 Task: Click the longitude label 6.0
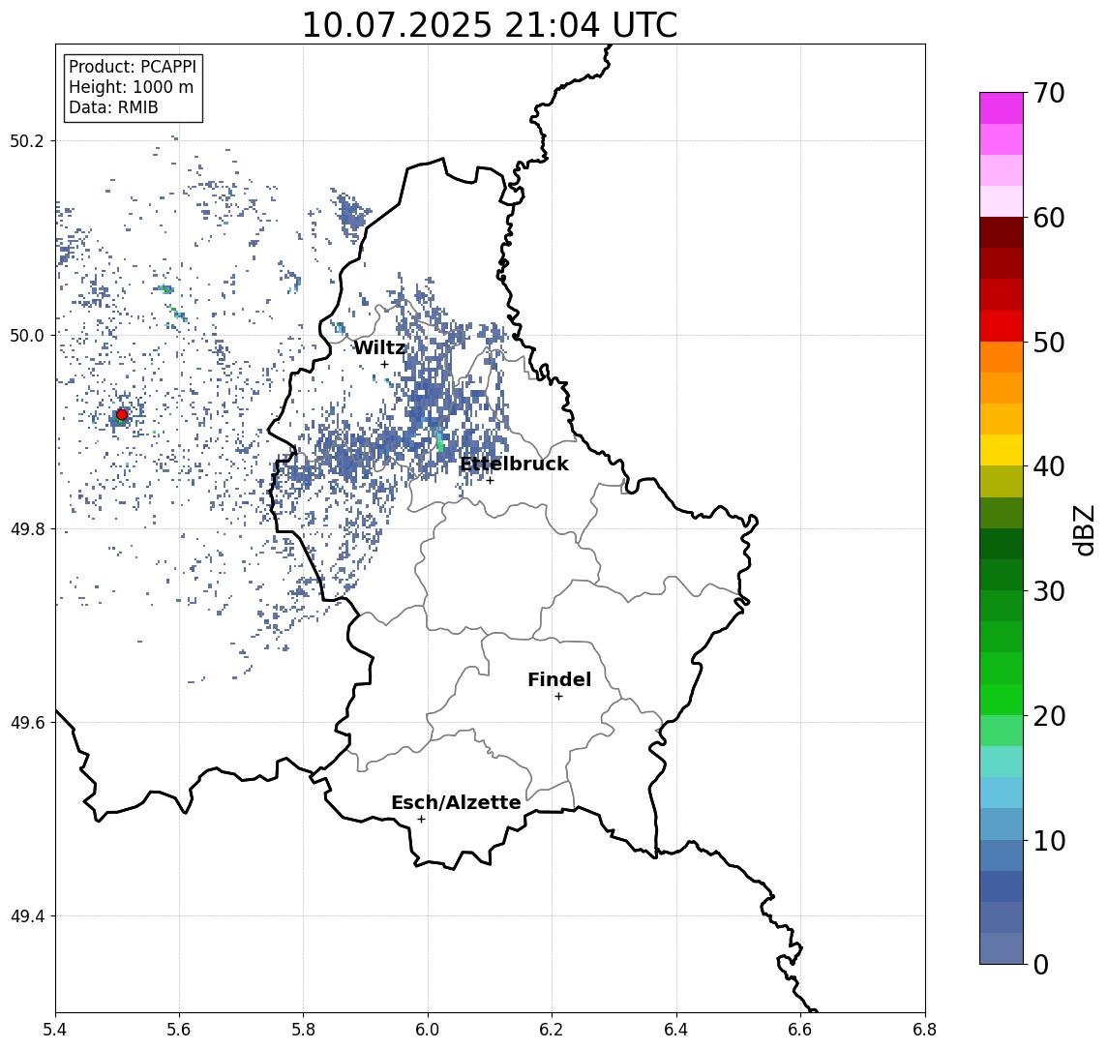[428, 1030]
